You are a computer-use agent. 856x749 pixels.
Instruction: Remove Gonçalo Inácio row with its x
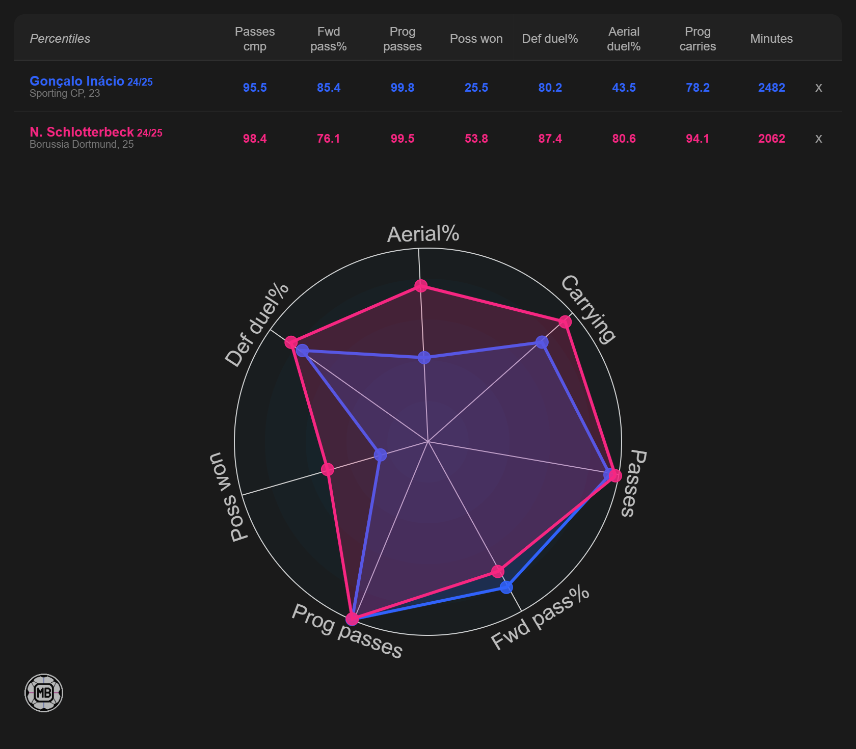coord(818,88)
